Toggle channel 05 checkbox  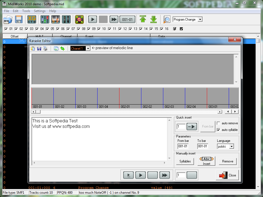[47, 29]
